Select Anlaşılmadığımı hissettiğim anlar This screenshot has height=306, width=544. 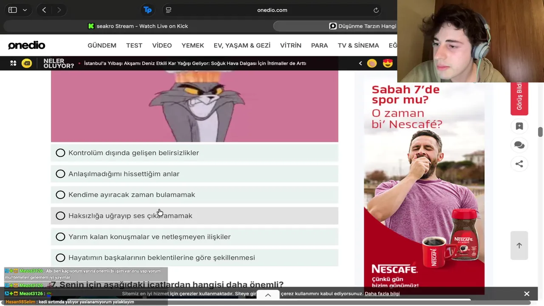click(195, 174)
